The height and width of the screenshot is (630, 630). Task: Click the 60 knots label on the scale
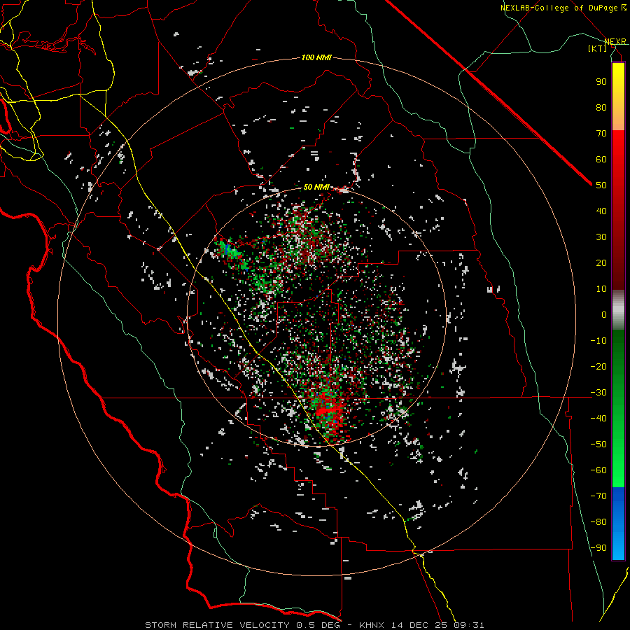[x=601, y=159]
